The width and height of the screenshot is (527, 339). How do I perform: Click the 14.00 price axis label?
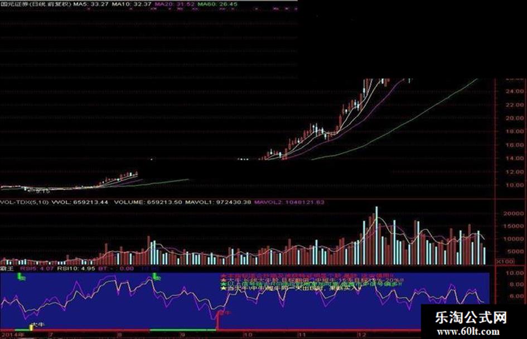tap(514, 158)
